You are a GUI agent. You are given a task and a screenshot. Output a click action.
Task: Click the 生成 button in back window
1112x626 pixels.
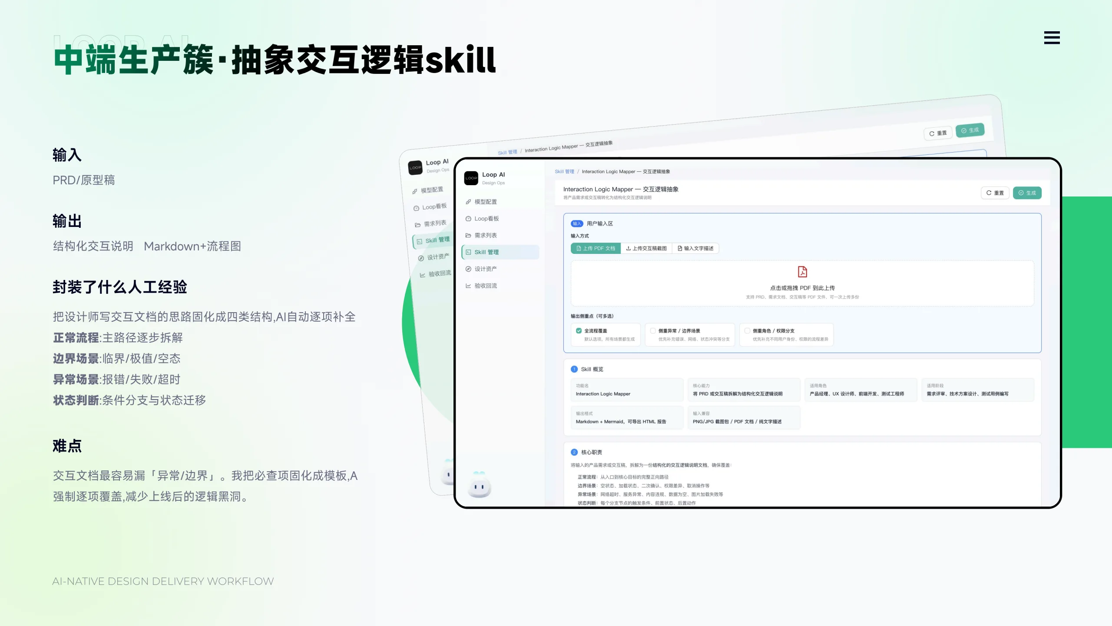970,130
